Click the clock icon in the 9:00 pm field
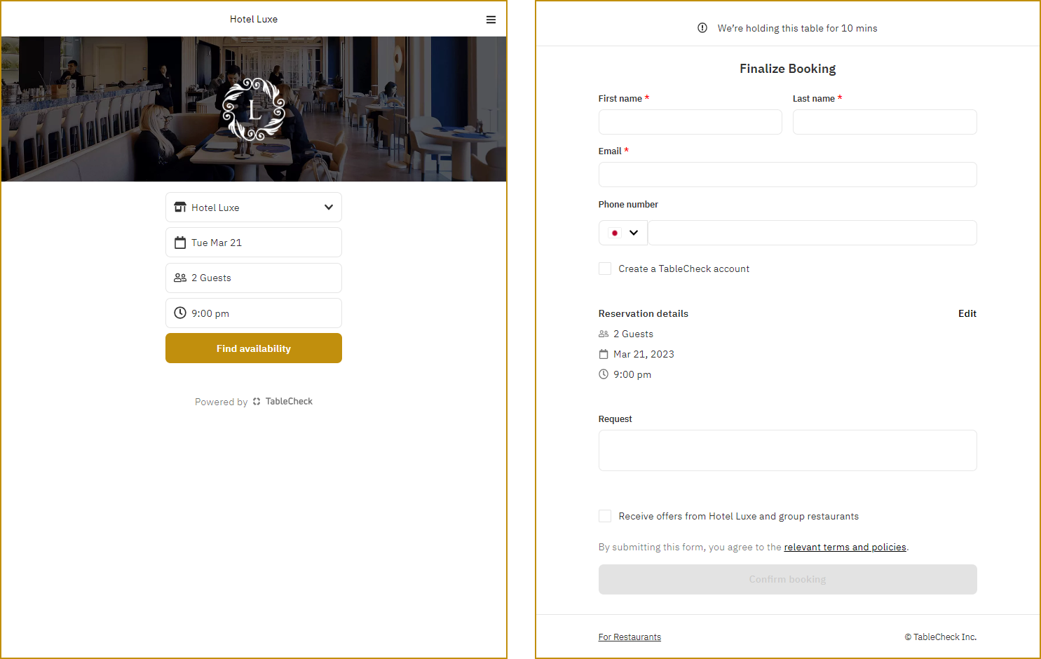This screenshot has height=659, width=1041. tap(180, 313)
